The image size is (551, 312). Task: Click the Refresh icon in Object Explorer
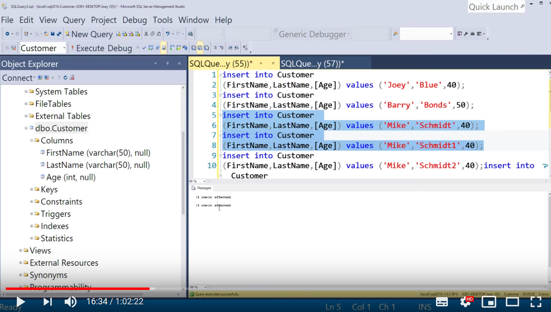click(x=65, y=77)
